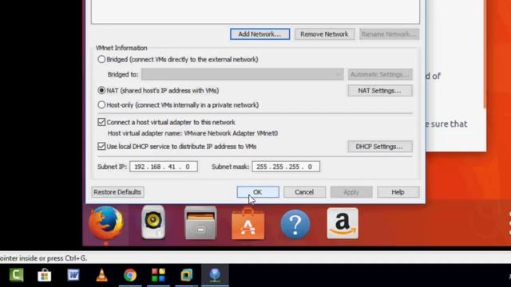This screenshot has height=287, width=511.
Task: Click Rename Network button
Action: pyautogui.click(x=389, y=34)
